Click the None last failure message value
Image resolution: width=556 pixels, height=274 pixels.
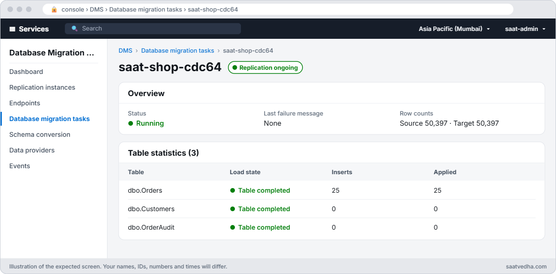[x=272, y=123]
